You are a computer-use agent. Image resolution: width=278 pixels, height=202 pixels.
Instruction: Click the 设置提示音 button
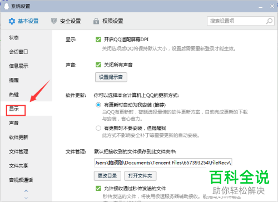pos(111,77)
